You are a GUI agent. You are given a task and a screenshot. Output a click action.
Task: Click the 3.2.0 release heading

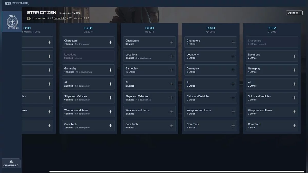click(x=88, y=28)
